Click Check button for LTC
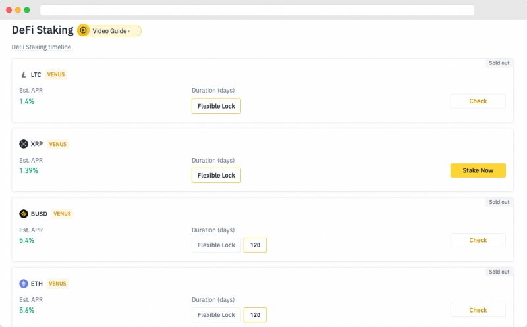 478,101
